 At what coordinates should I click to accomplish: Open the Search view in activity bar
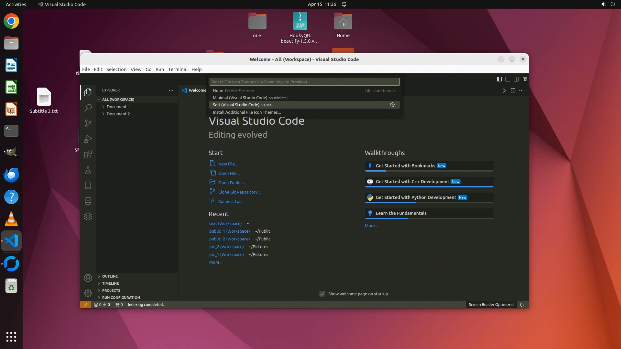tap(88, 108)
